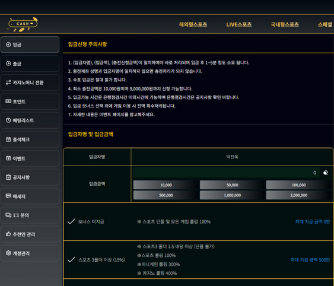Click the 스포츠 단폴 및 모든 게임 롤링 100% text
334x286 pixels.
(x=174, y=222)
